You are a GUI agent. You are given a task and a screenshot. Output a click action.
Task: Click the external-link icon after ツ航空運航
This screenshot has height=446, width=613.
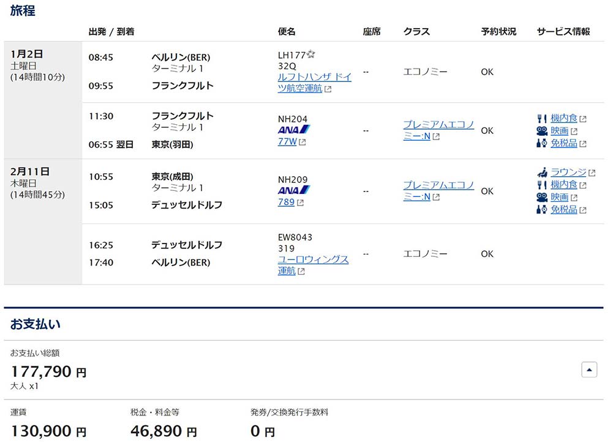click(x=328, y=89)
